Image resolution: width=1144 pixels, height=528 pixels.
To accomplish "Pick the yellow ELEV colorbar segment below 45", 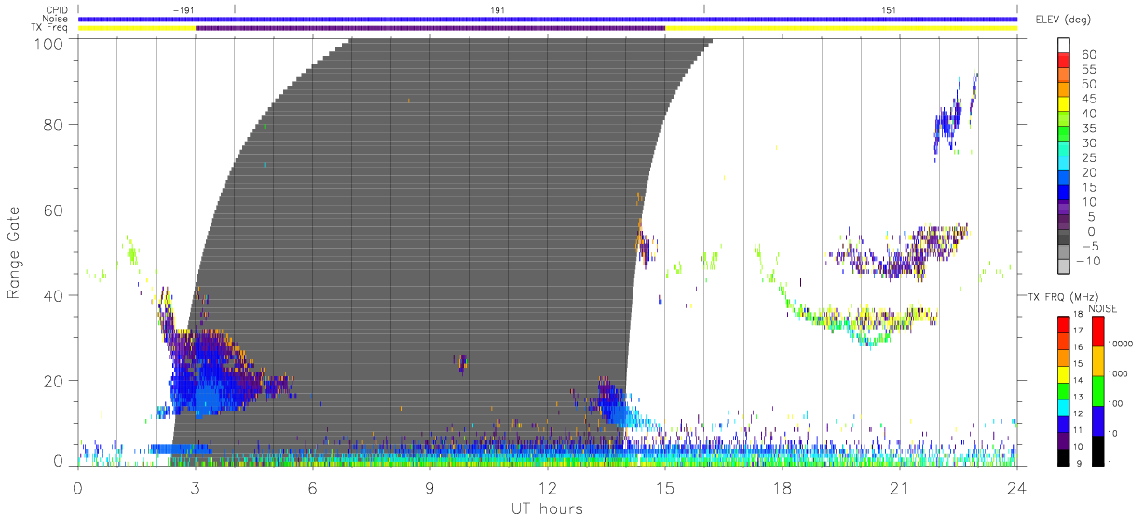I will [1064, 106].
